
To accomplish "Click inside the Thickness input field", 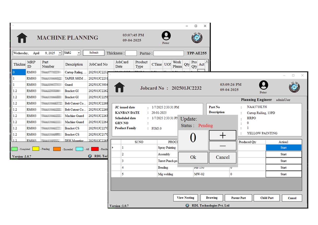I will [x=131, y=53].
